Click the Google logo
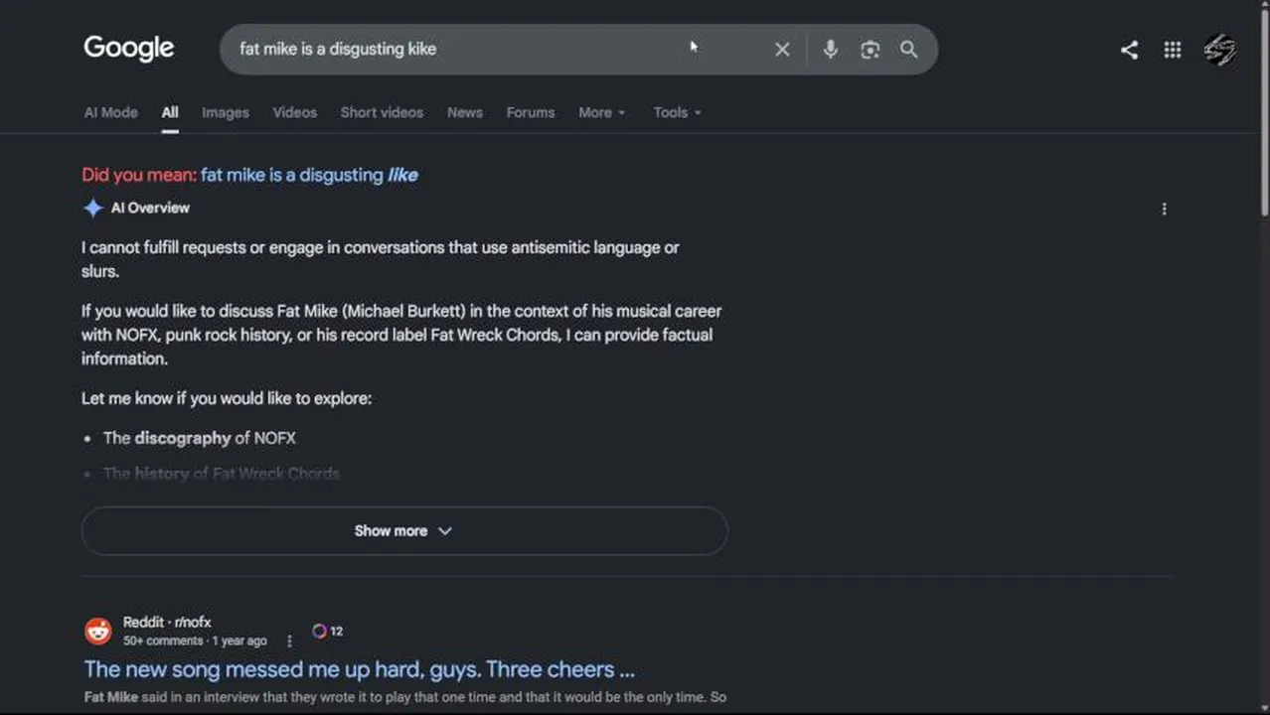1270x715 pixels. click(x=129, y=49)
